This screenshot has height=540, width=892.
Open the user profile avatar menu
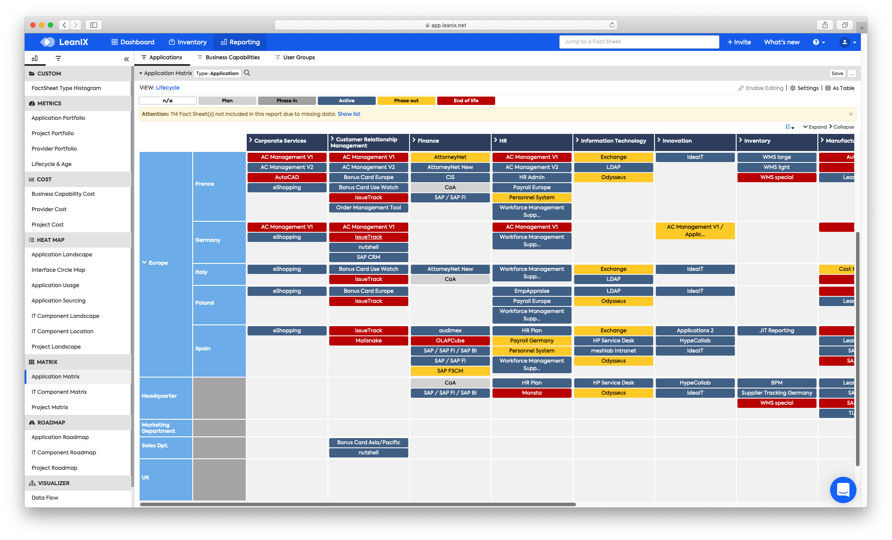tap(848, 42)
